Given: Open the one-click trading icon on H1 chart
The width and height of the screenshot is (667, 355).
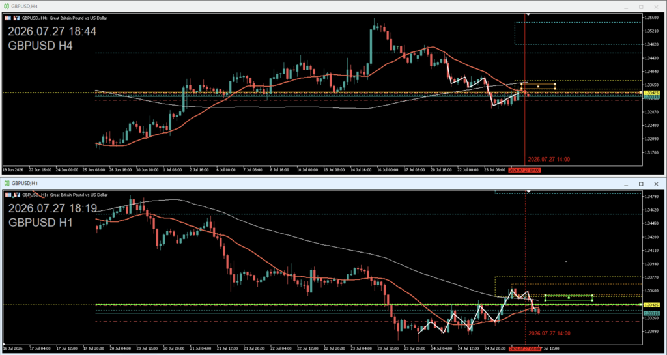Looking at the screenshot, I should coord(16,195).
